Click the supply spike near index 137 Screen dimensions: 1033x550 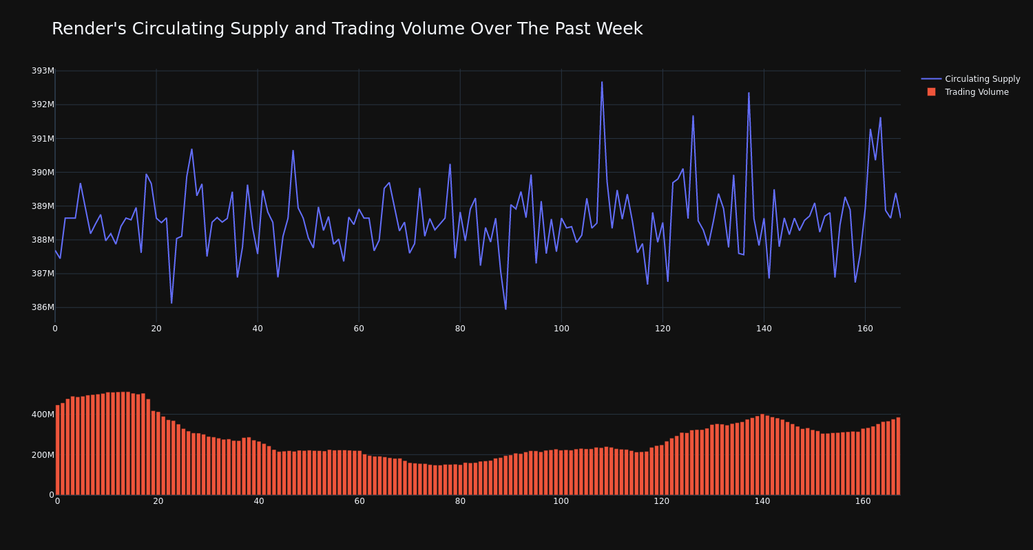click(749, 93)
